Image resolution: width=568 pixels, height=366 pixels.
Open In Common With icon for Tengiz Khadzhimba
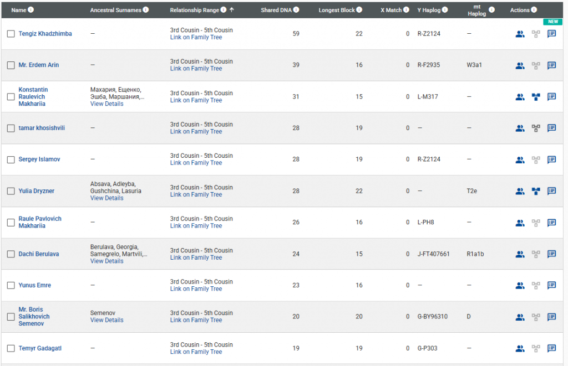520,34
